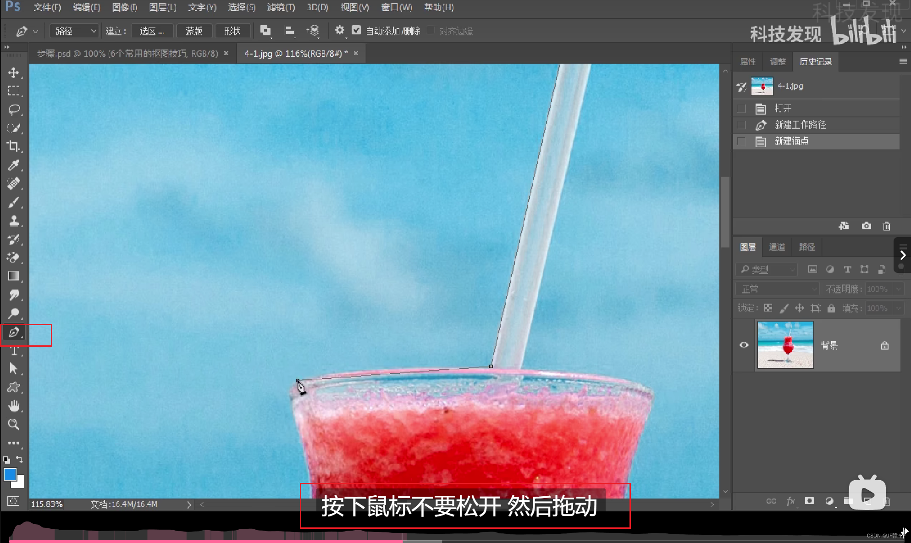Image resolution: width=911 pixels, height=543 pixels.
Task: Select the Hand tool
Action: (x=14, y=406)
